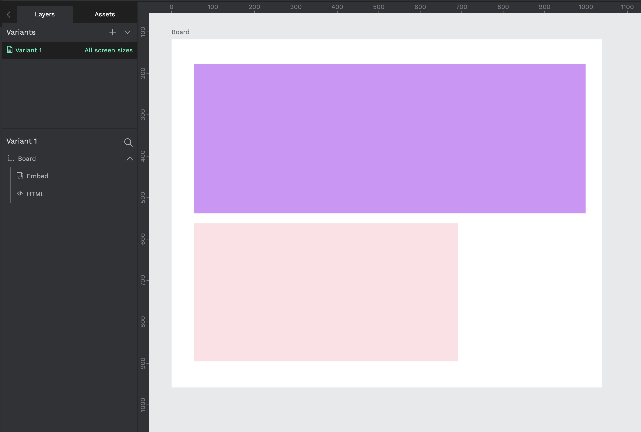The image size is (641, 432).
Task: Open the Assets tab
Action: [x=105, y=14]
